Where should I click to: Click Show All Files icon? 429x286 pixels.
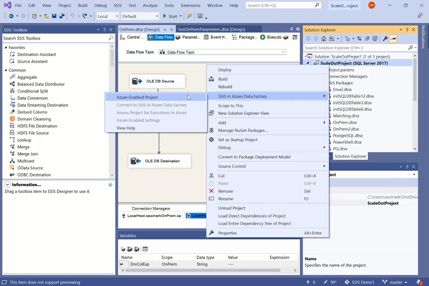(x=375, y=39)
